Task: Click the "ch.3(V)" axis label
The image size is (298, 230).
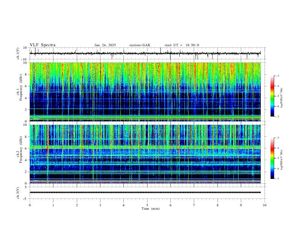Action: click(18, 193)
